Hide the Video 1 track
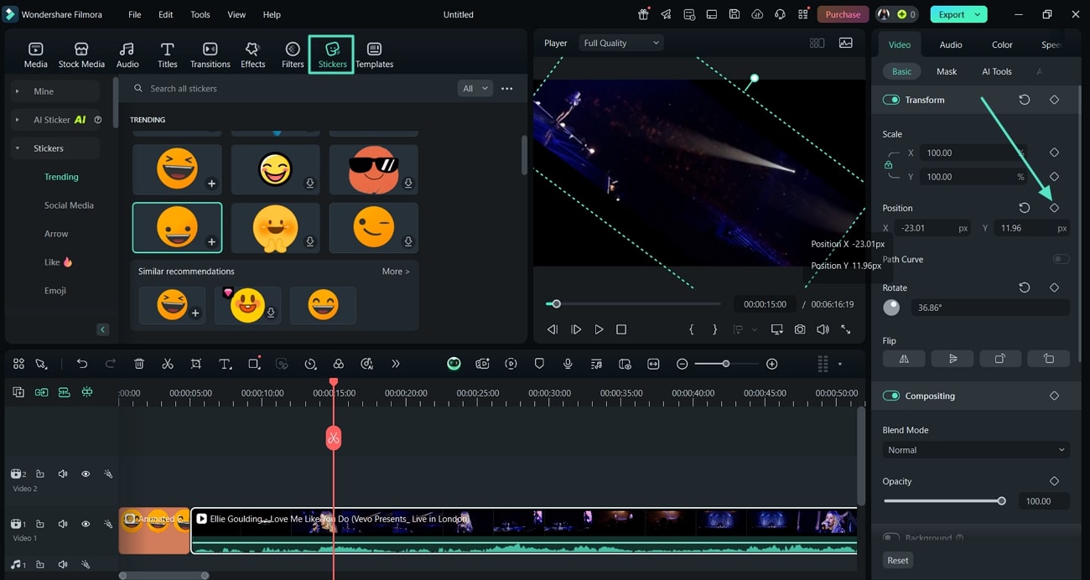Image resolution: width=1090 pixels, height=580 pixels. point(86,524)
